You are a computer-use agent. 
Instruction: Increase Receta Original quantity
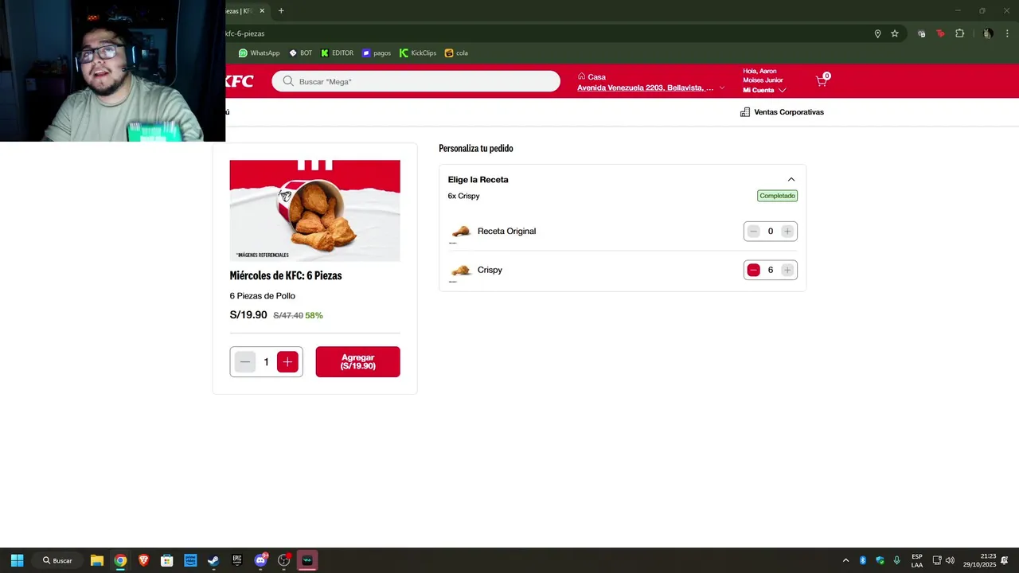coord(787,232)
